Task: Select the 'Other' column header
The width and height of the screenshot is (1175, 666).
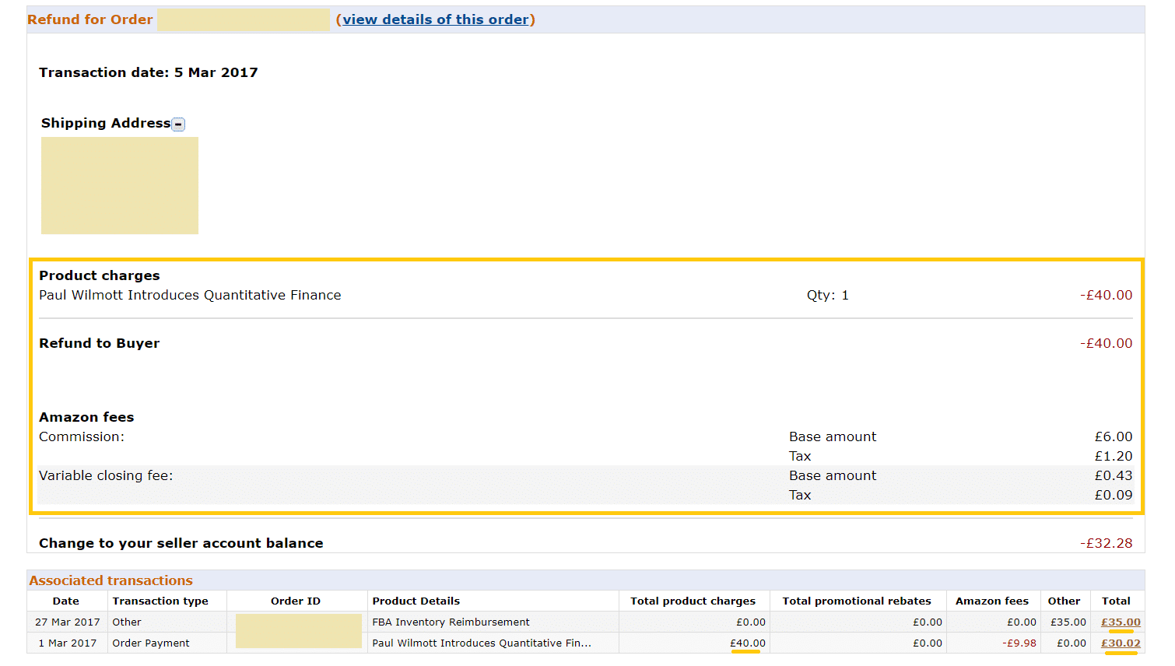Action: (x=1064, y=601)
